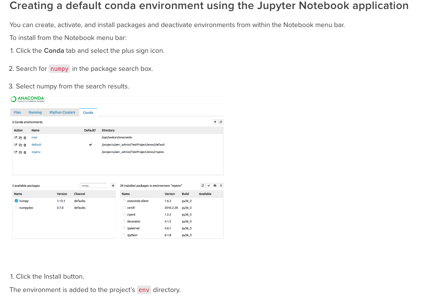Open the default environment link

point(36,145)
